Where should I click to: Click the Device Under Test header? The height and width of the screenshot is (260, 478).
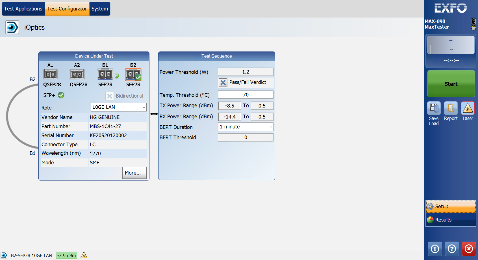click(x=94, y=56)
